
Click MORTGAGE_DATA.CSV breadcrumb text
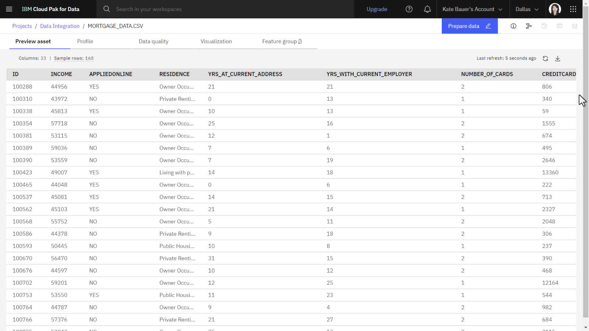click(x=115, y=26)
